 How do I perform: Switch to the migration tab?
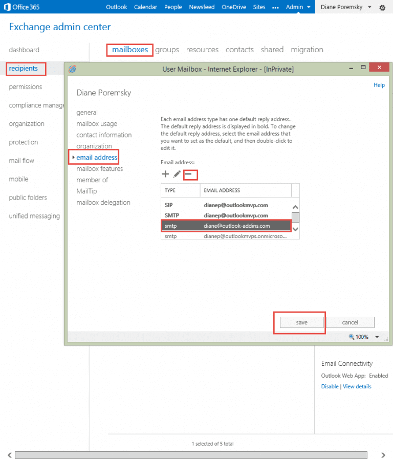tap(307, 50)
